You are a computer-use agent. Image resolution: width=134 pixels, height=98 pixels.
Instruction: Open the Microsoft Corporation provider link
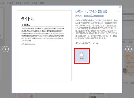point(94,16)
